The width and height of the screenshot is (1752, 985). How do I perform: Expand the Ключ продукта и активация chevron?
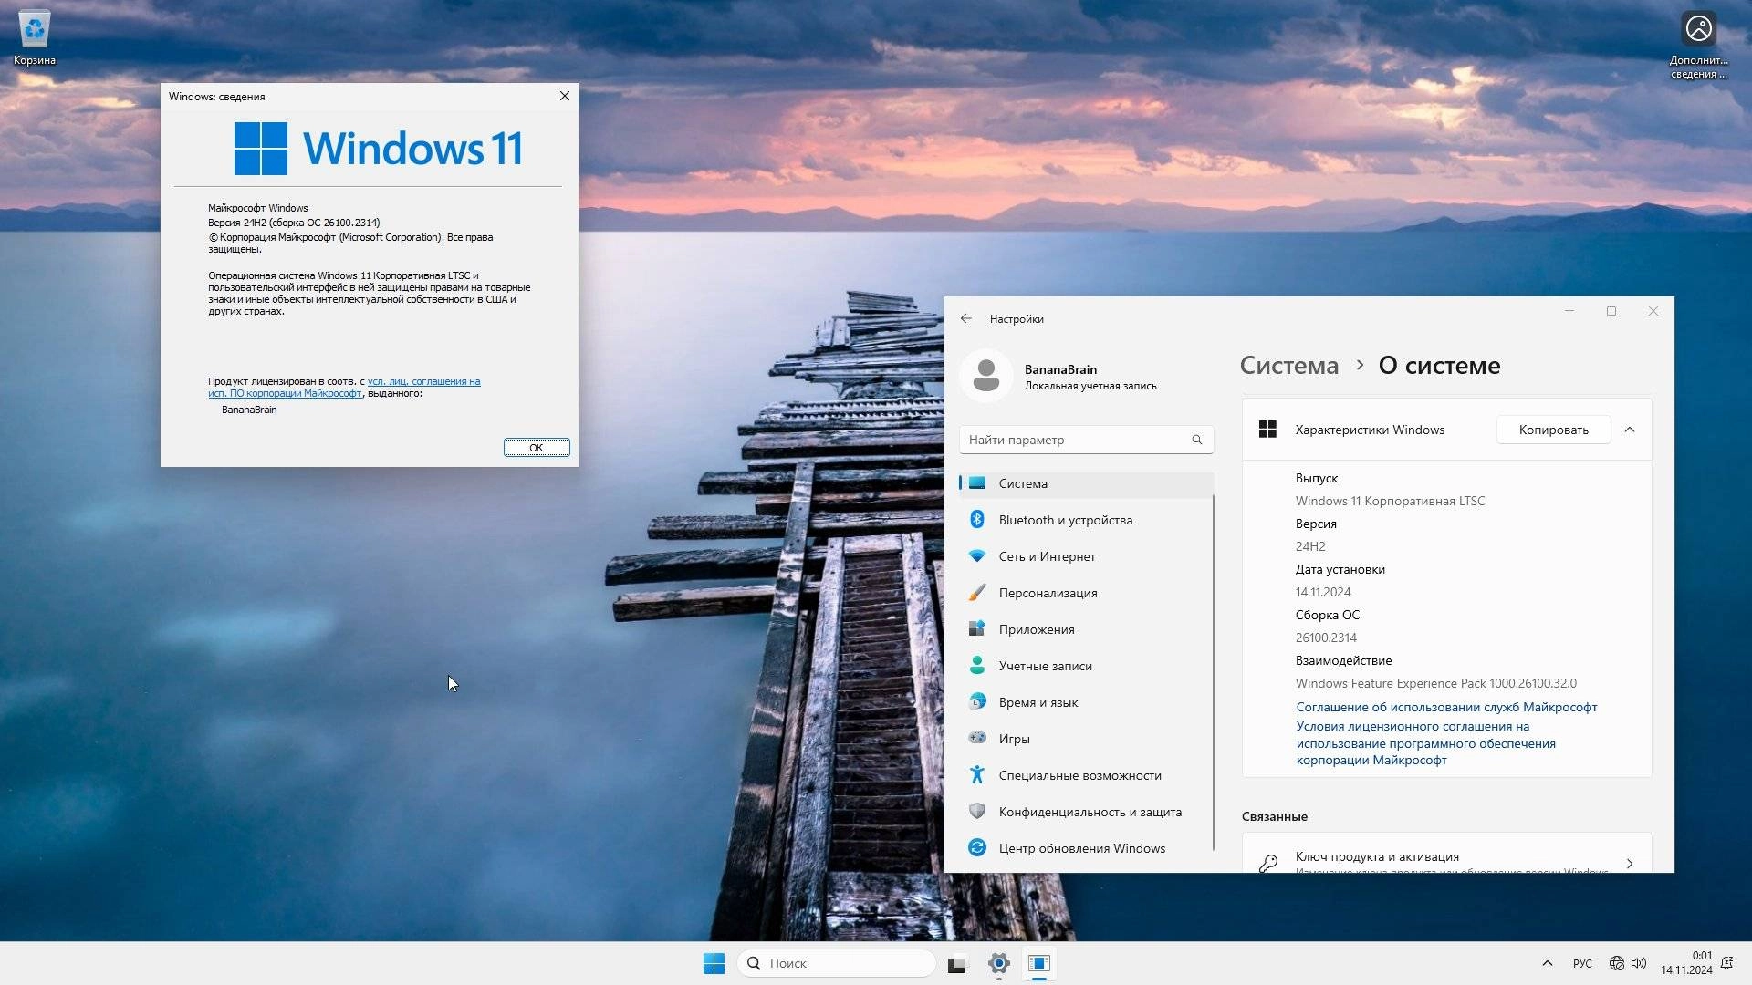1630,863
